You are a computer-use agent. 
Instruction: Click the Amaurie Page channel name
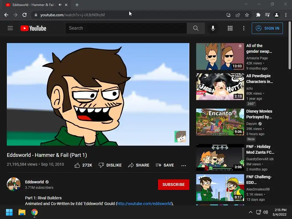click(x=257, y=58)
